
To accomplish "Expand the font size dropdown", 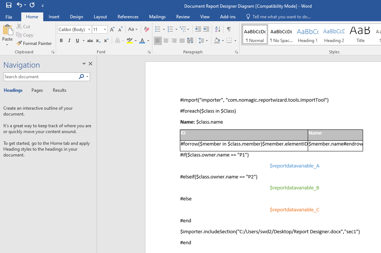I will (x=105, y=30).
